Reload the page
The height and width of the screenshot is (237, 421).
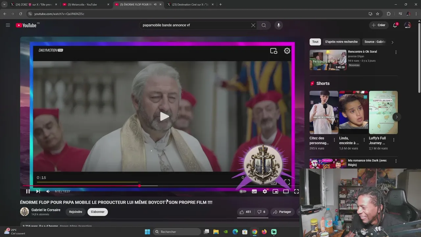pos(20,14)
